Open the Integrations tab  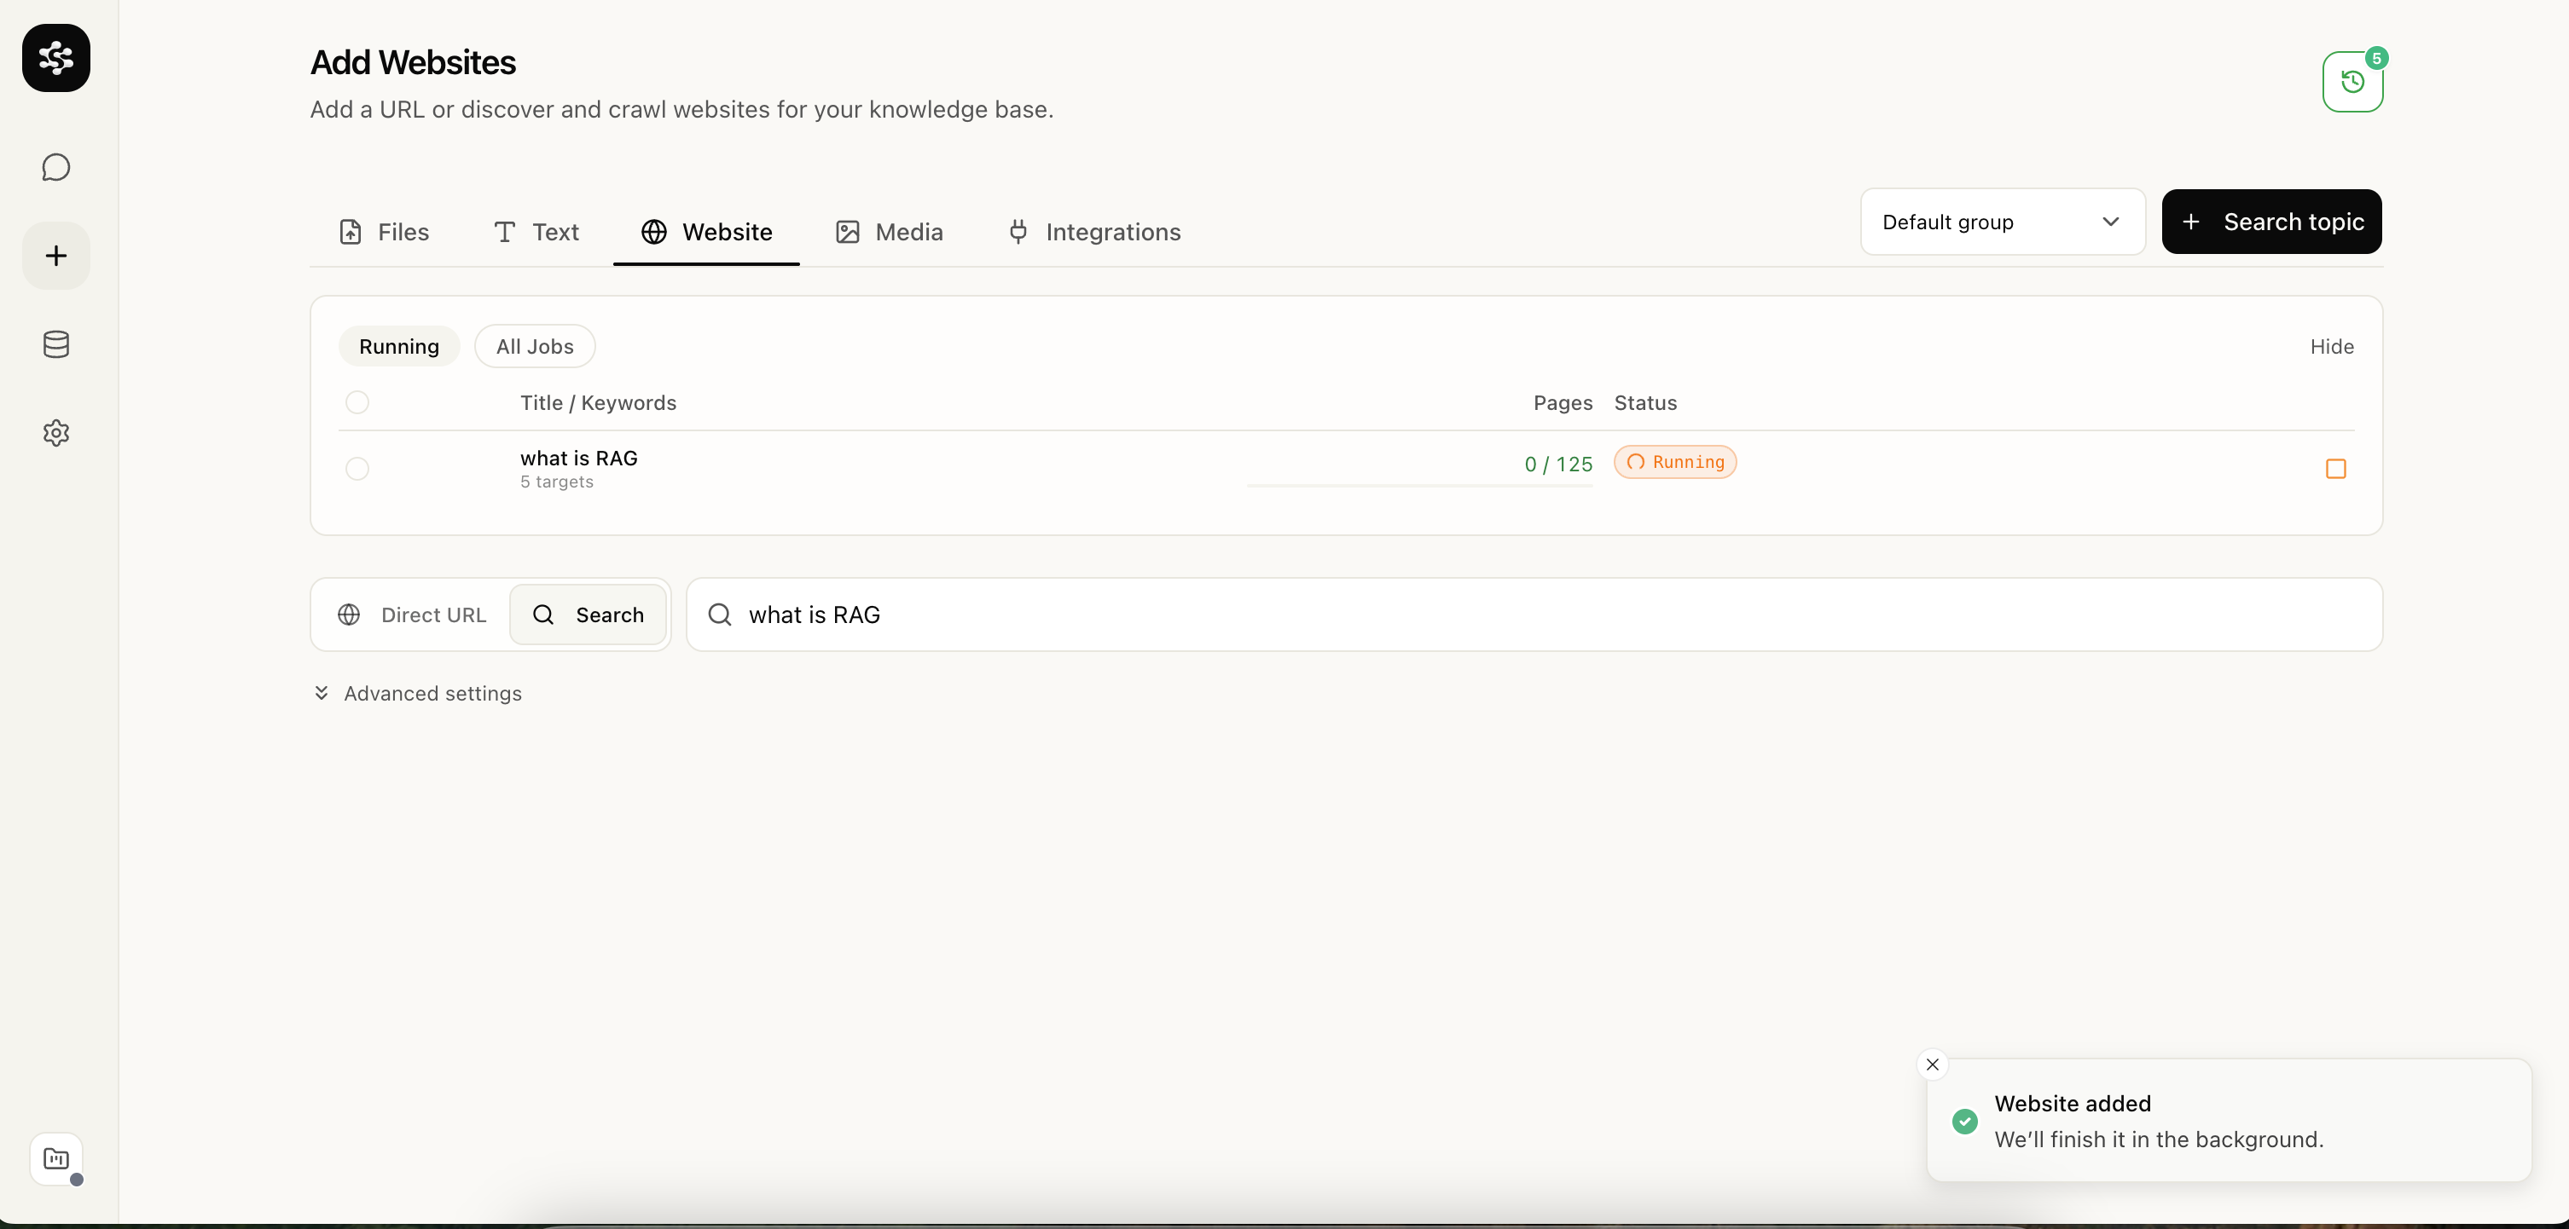(x=1093, y=232)
